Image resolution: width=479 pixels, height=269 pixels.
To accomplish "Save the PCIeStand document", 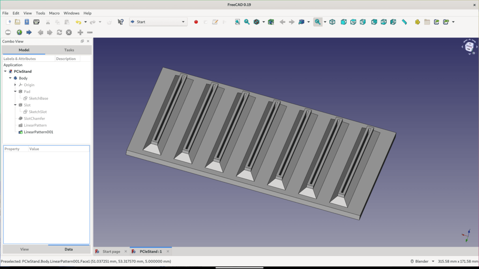I will (26, 21).
